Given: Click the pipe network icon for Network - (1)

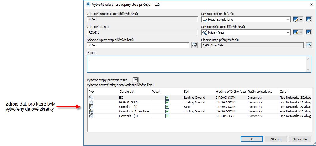Looking at the screenshot, I should coord(91,116).
